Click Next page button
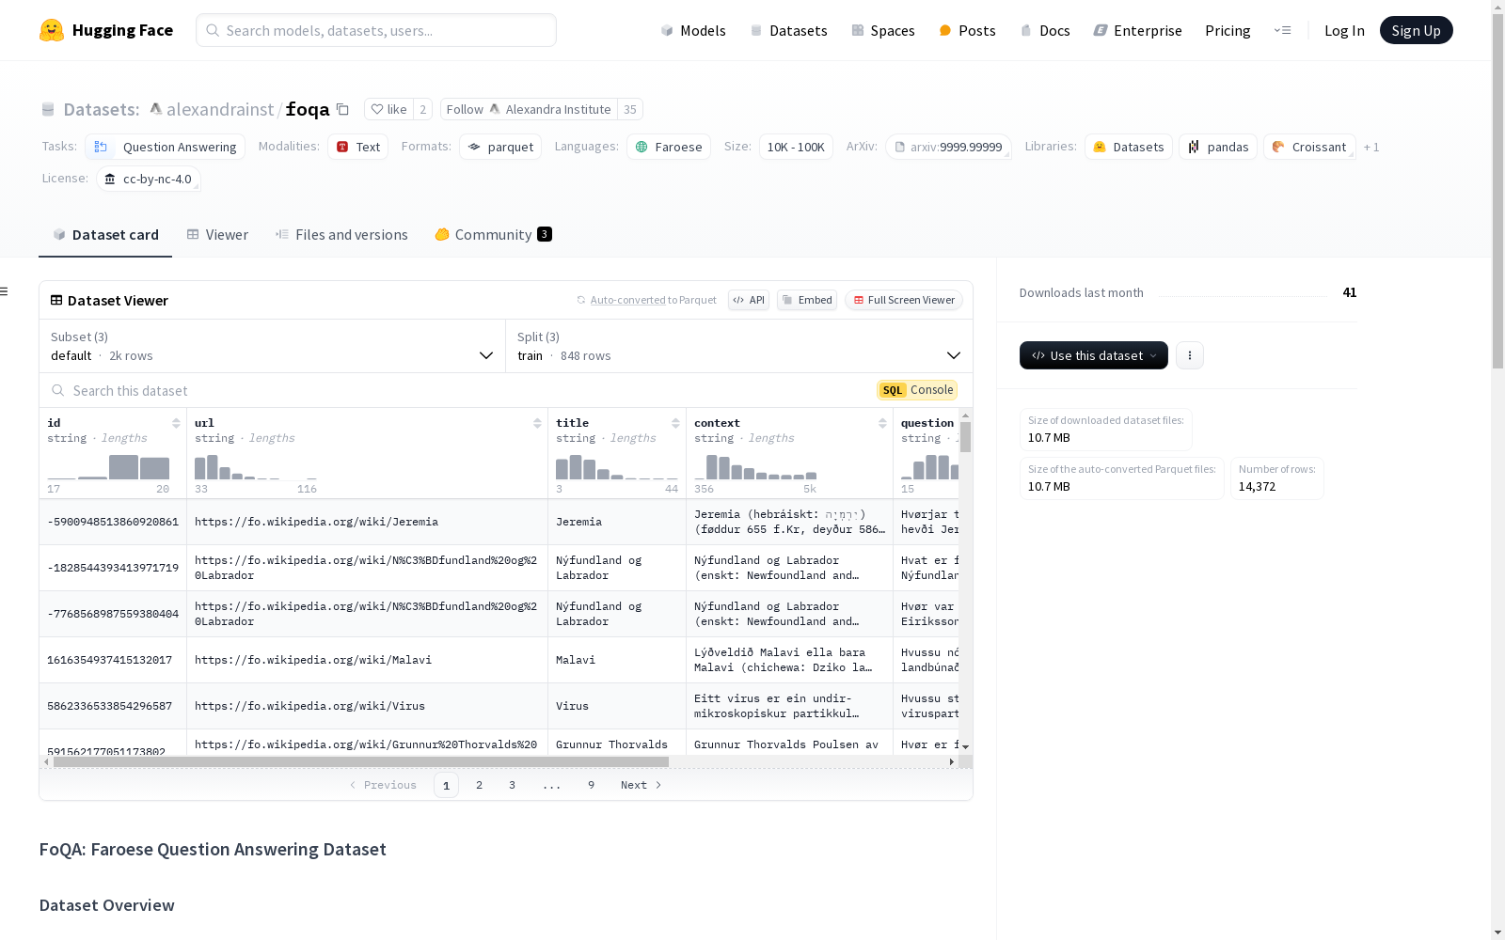The width and height of the screenshot is (1505, 940). 642,785
